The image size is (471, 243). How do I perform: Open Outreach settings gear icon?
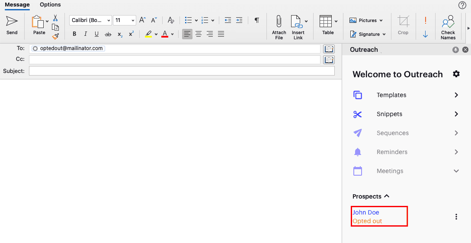(456, 74)
